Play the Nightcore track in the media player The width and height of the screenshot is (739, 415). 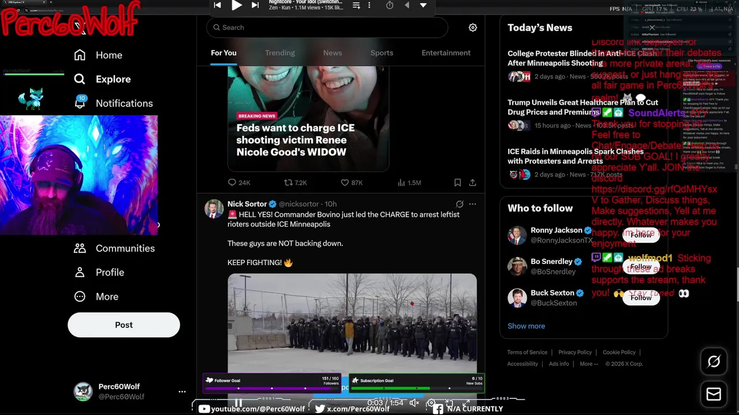click(236, 5)
